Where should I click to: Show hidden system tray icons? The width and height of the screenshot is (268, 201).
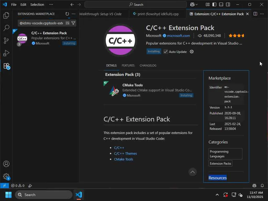pos(217,195)
